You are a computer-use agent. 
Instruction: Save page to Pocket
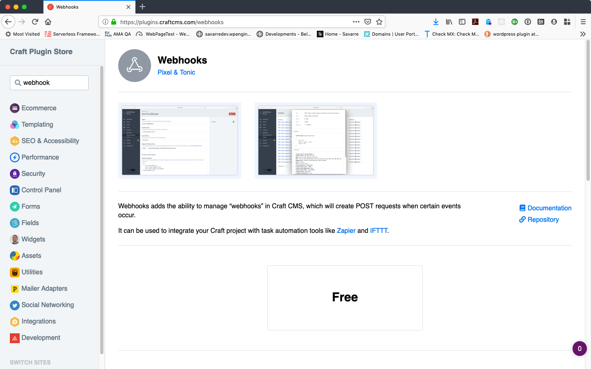pyautogui.click(x=368, y=22)
